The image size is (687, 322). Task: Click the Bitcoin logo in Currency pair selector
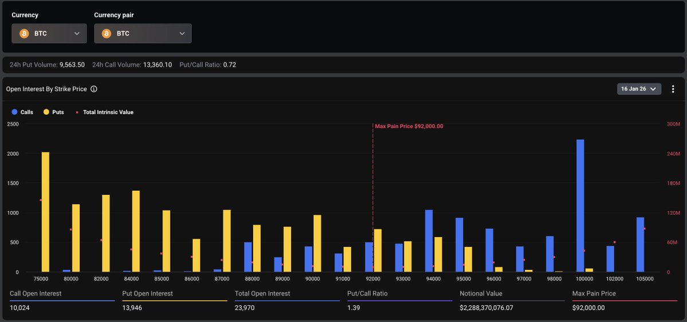(x=107, y=34)
